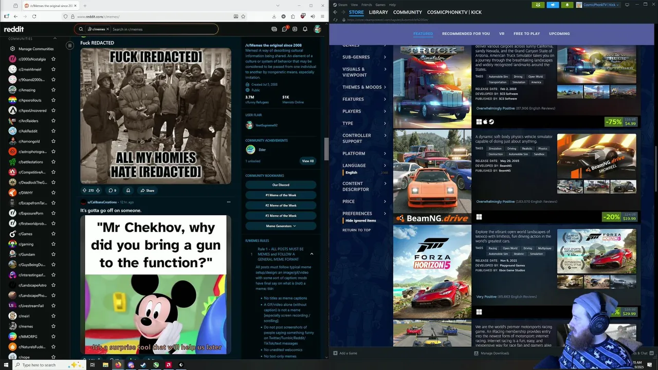The width and height of the screenshot is (658, 370).
Task: Share the Fuck REDACTED post
Action: pyautogui.click(x=147, y=190)
